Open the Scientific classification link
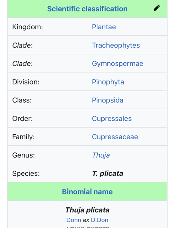This screenshot has width=174, height=228. tap(87, 9)
